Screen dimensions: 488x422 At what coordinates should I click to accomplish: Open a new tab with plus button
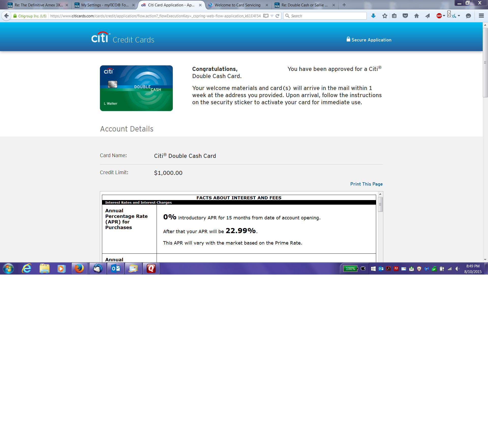[x=344, y=5]
